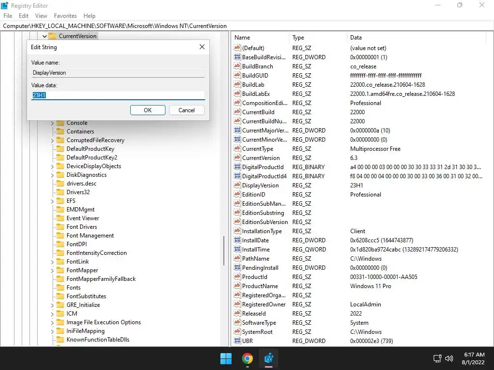Open the View menu
This screenshot has width=494, height=370.
41,16
